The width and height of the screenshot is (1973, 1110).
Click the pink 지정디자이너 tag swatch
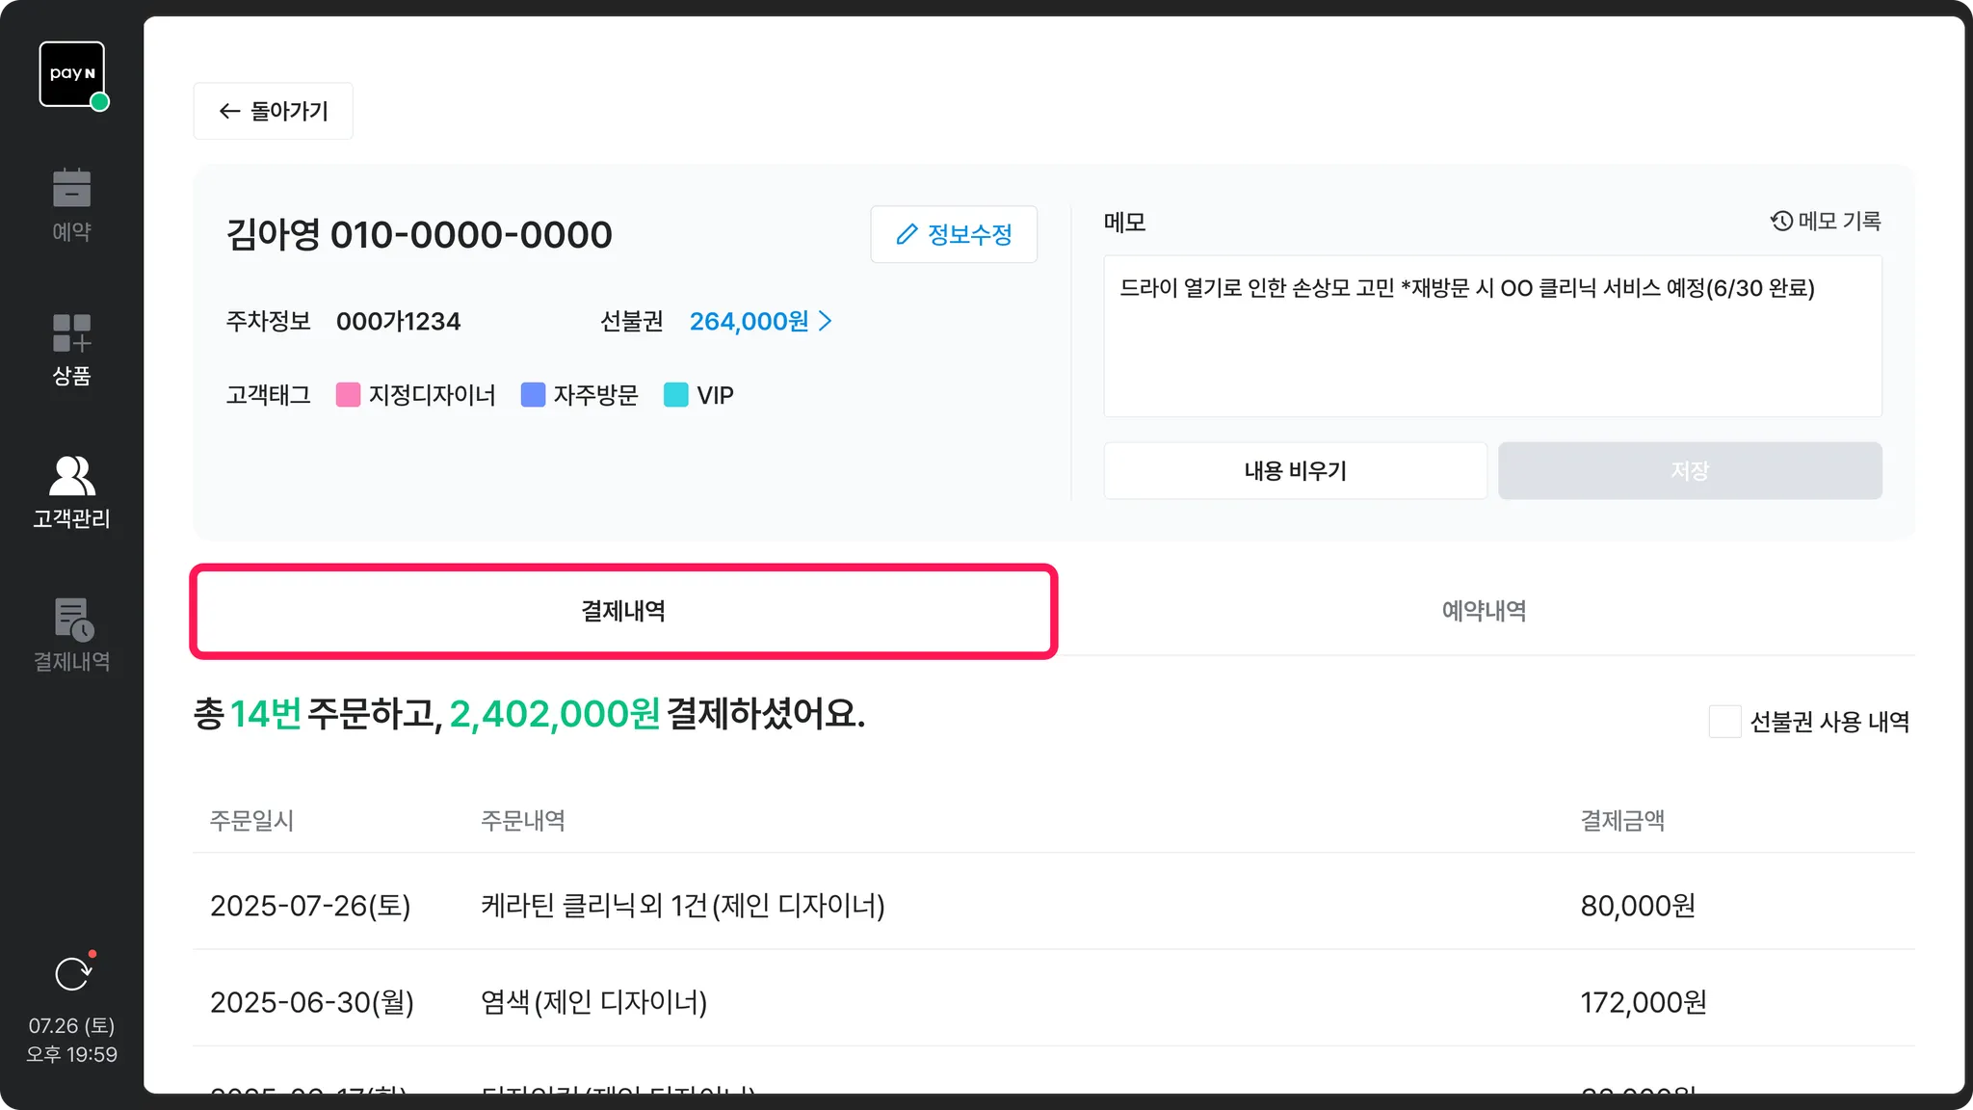click(x=348, y=395)
